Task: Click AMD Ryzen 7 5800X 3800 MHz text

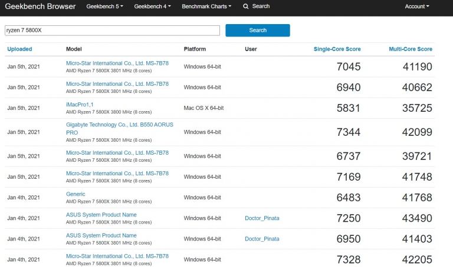Action: (109, 112)
